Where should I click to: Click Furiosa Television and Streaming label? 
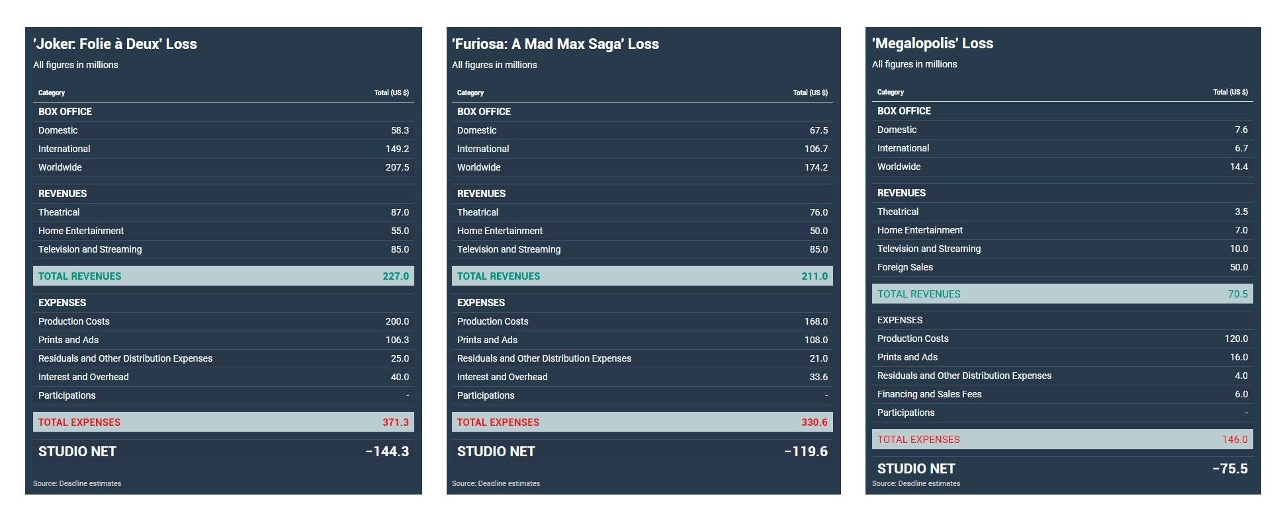[x=509, y=249]
